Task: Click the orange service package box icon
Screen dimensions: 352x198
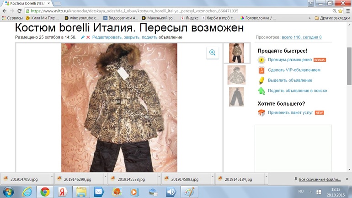Action: (x=261, y=112)
